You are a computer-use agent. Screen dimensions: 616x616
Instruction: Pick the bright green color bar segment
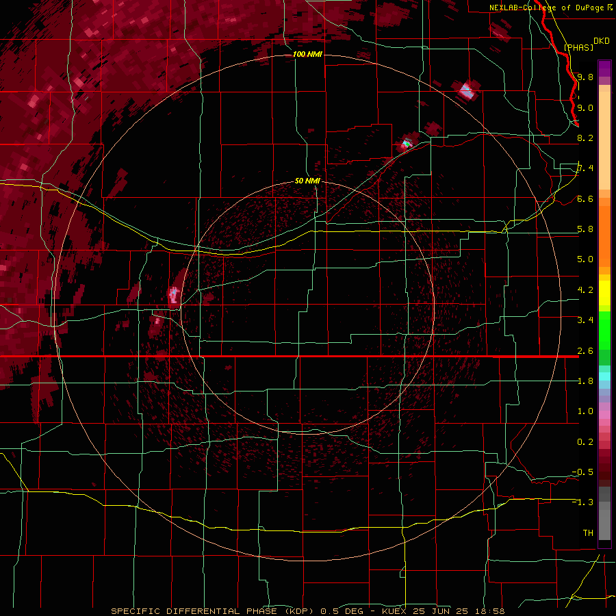(x=604, y=332)
